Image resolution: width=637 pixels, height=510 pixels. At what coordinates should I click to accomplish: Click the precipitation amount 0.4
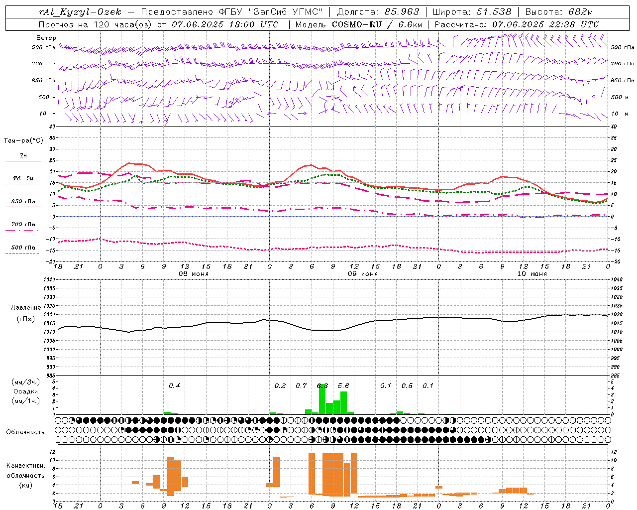tap(174, 386)
